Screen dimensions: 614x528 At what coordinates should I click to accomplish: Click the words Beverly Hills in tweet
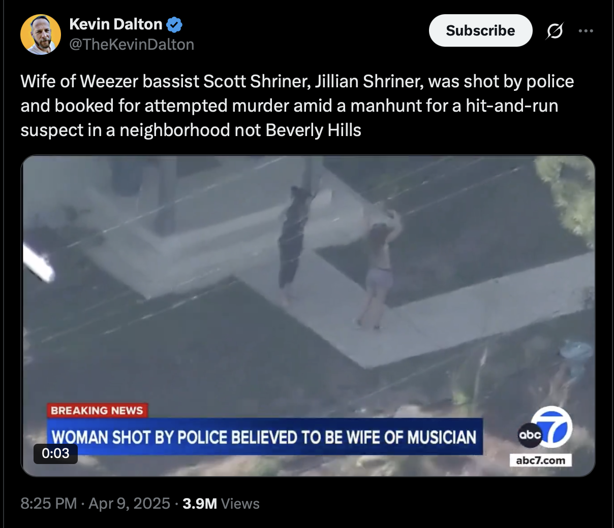pyautogui.click(x=313, y=130)
